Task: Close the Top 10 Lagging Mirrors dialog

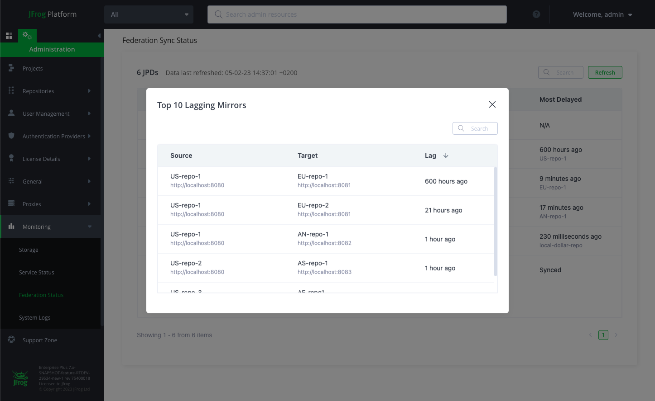Action: (x=492, y=104)
